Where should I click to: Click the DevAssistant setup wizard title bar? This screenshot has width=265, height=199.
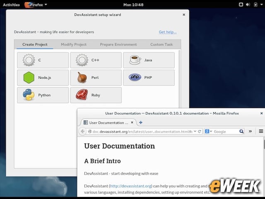(98, 15)
